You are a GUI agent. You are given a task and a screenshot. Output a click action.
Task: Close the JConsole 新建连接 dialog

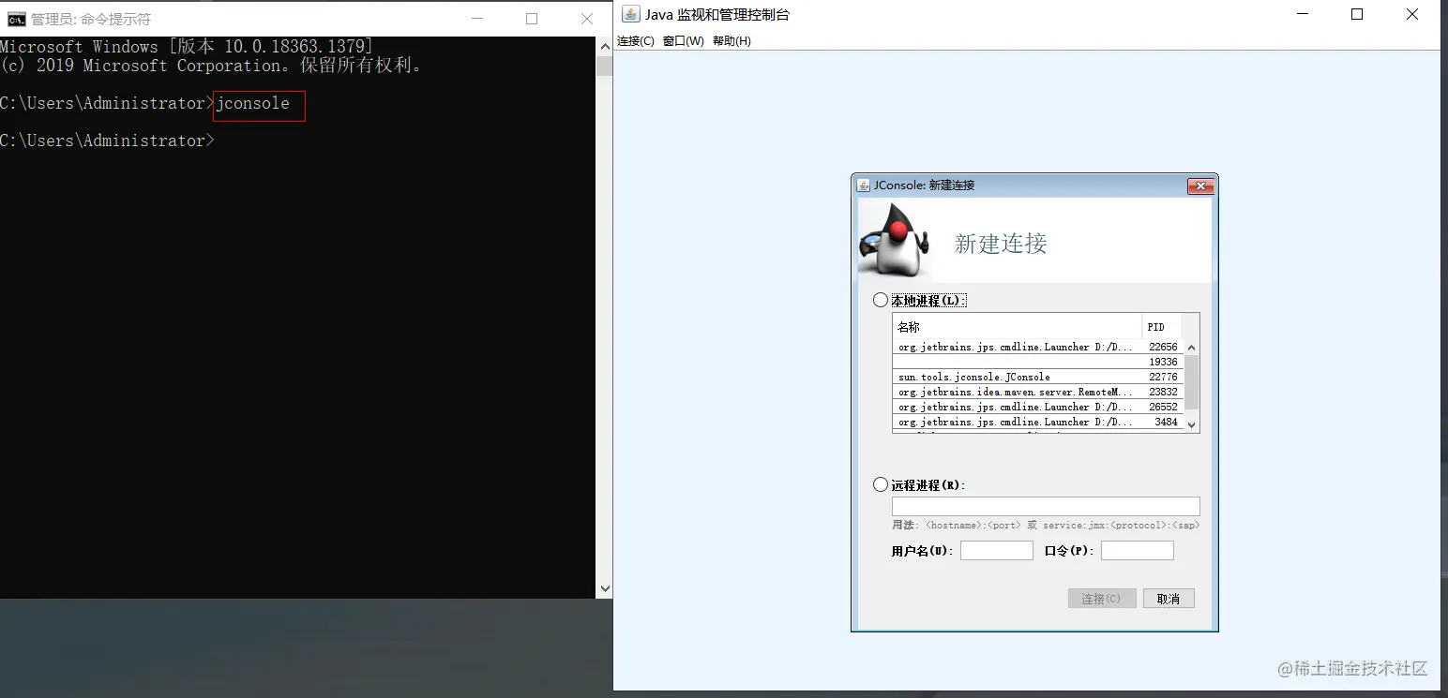point(1200,186)
